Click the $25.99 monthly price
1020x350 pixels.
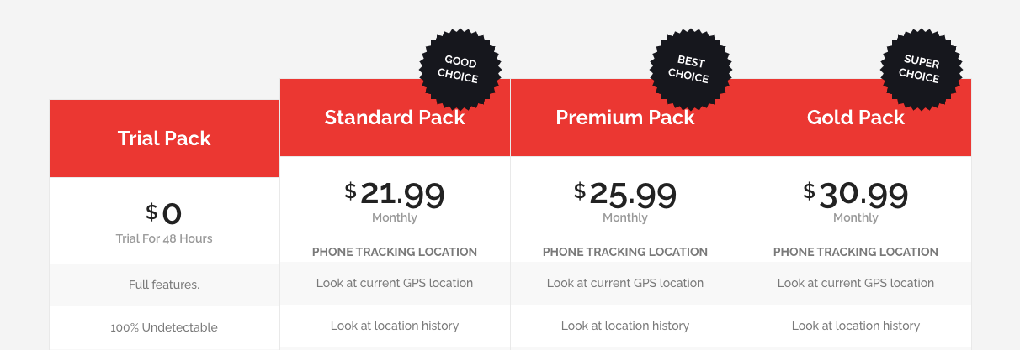point(625,193)
